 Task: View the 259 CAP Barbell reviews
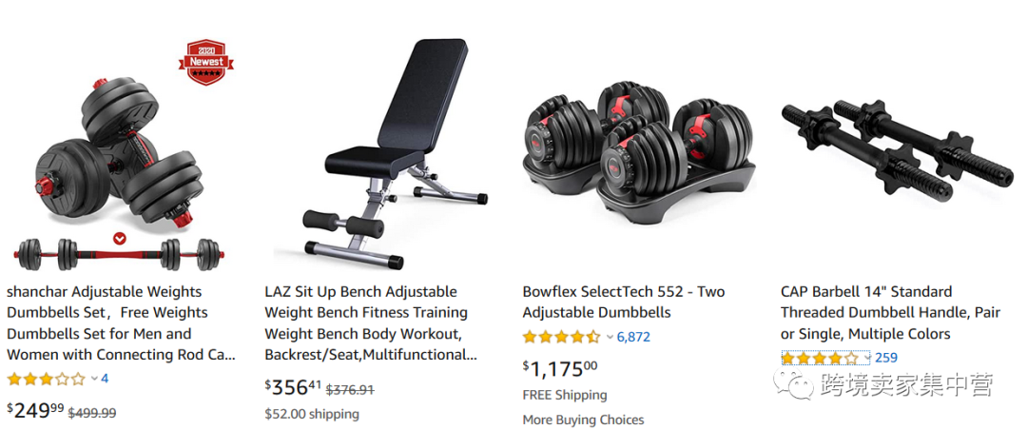886,358
